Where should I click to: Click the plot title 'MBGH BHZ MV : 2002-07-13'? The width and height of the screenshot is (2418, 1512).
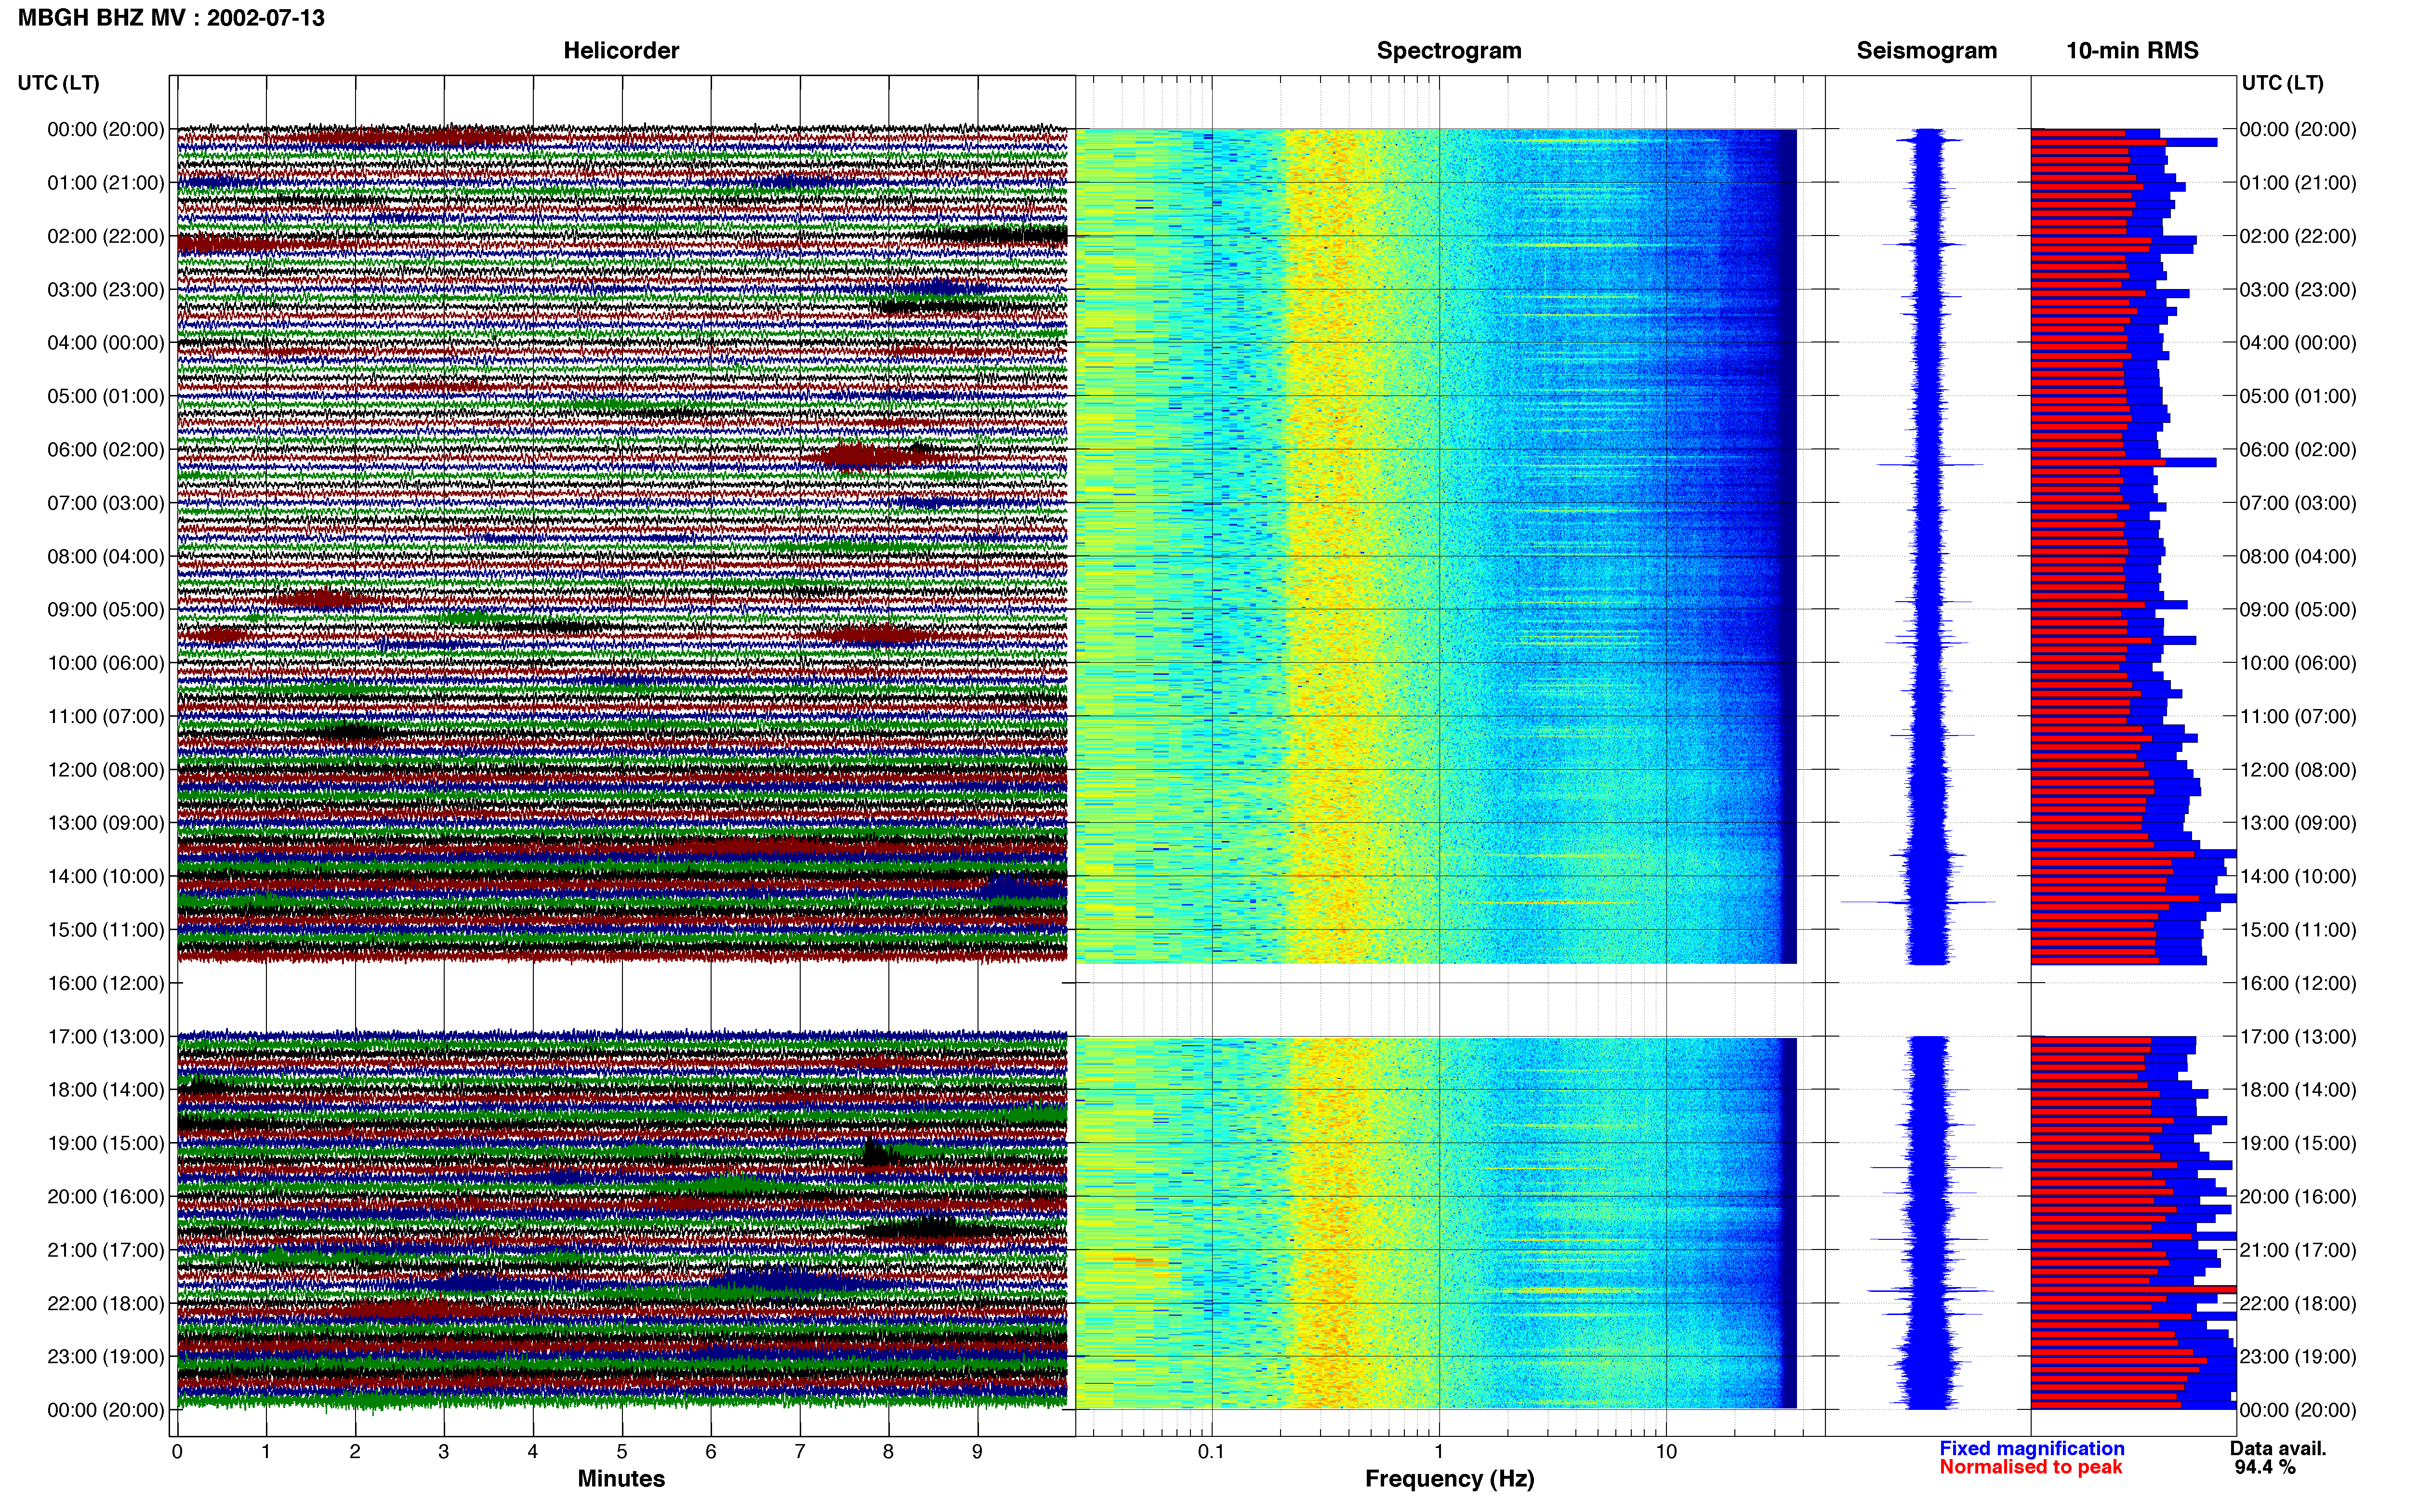point(171,18)
